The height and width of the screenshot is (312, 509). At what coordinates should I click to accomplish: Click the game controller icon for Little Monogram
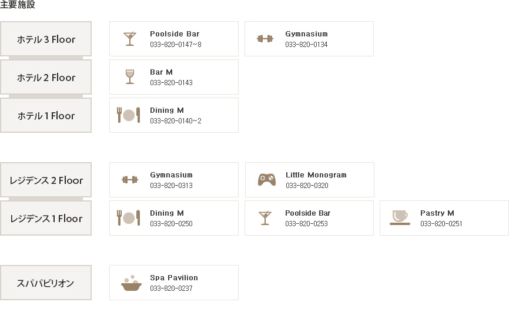(x=266, y=180)
